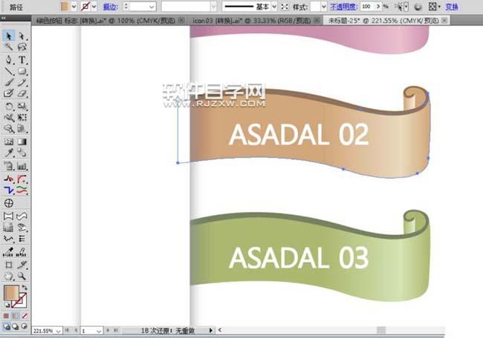The image size is (483, 338).
Task: Close the 未标题-25 document tab
Action: pos(444,20)
